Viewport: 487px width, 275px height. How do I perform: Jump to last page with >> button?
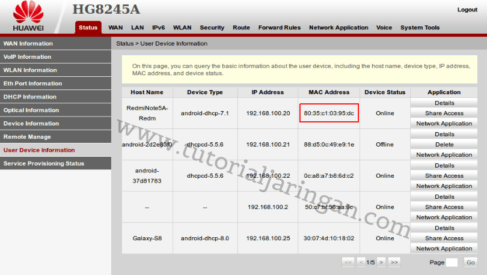[394, 262]
